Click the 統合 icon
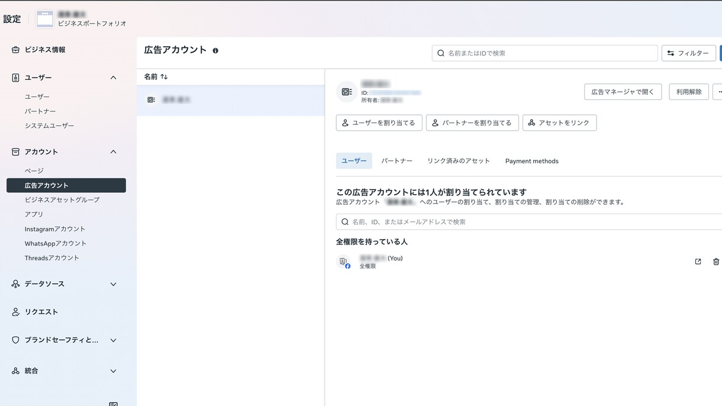Viewport: 722px width, 406px height. (x=15, y=371)
